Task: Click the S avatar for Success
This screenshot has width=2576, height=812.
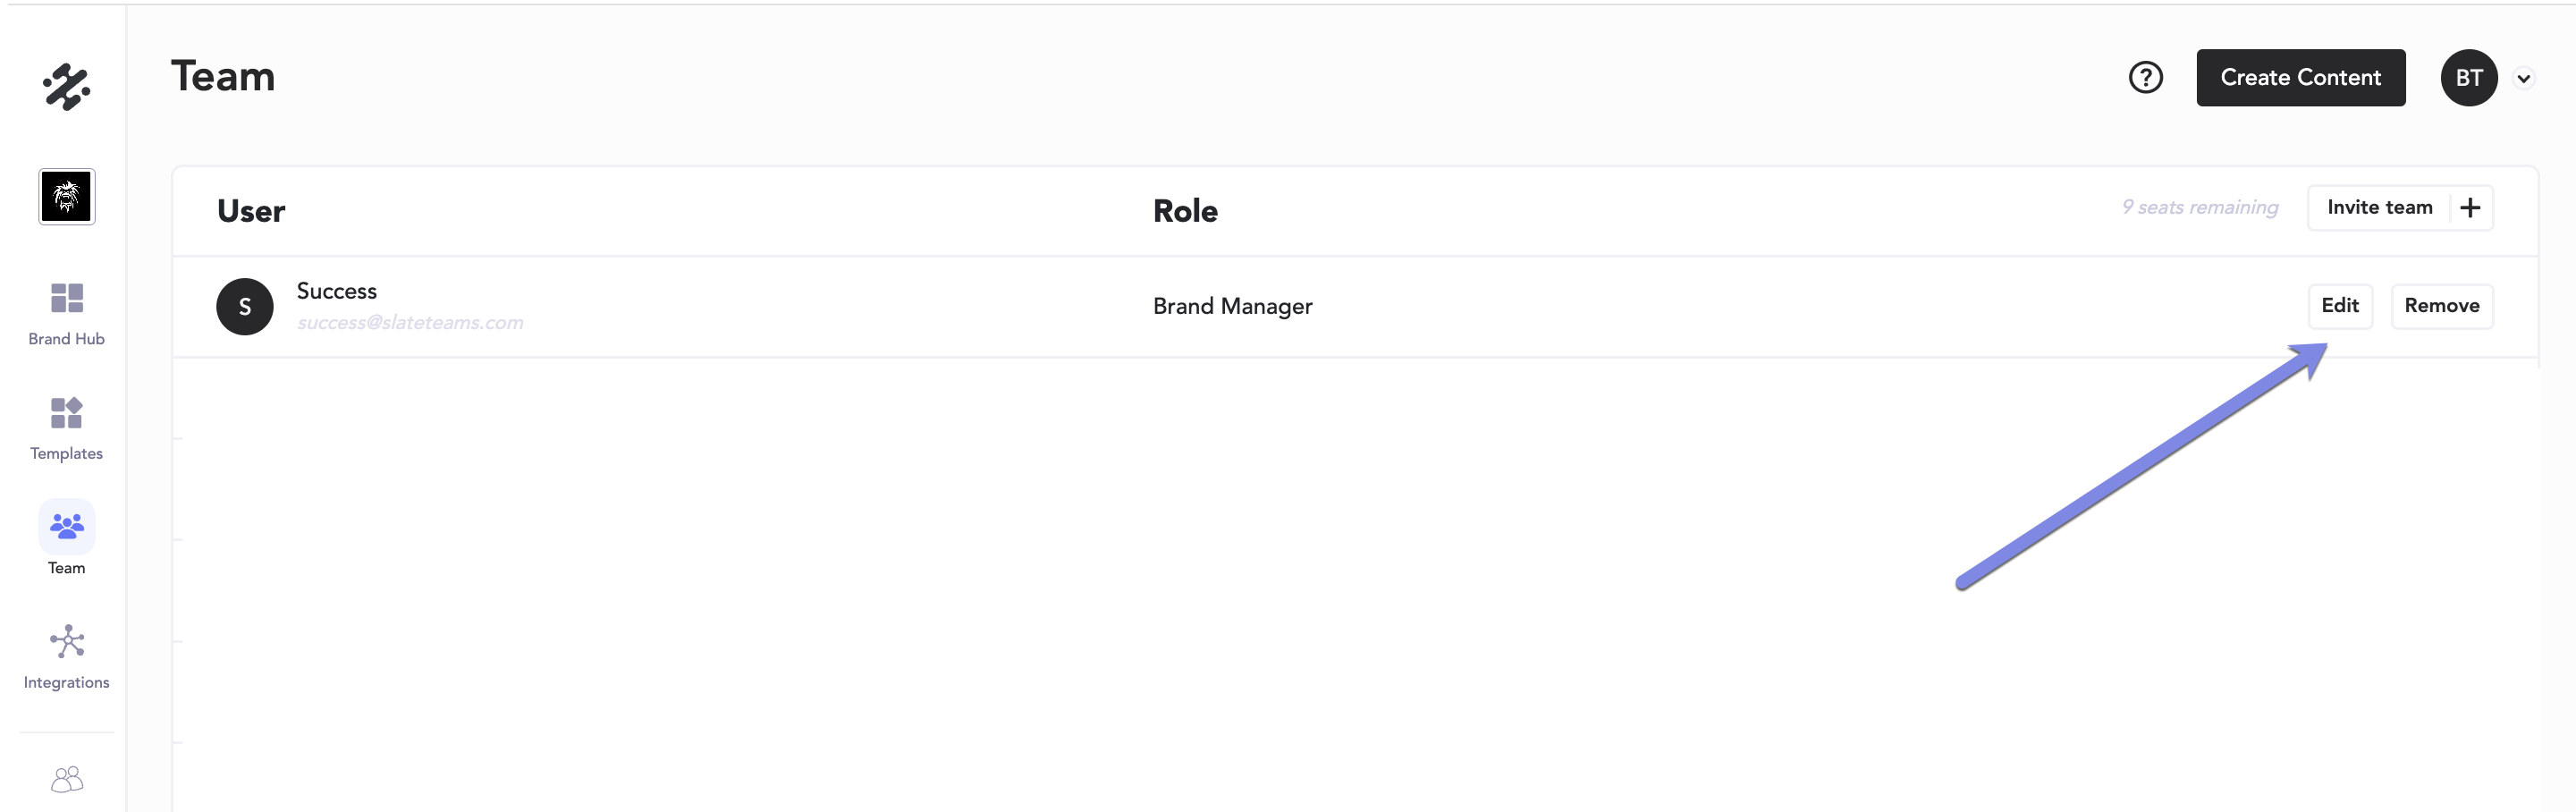Action: (x=244, y=306)
